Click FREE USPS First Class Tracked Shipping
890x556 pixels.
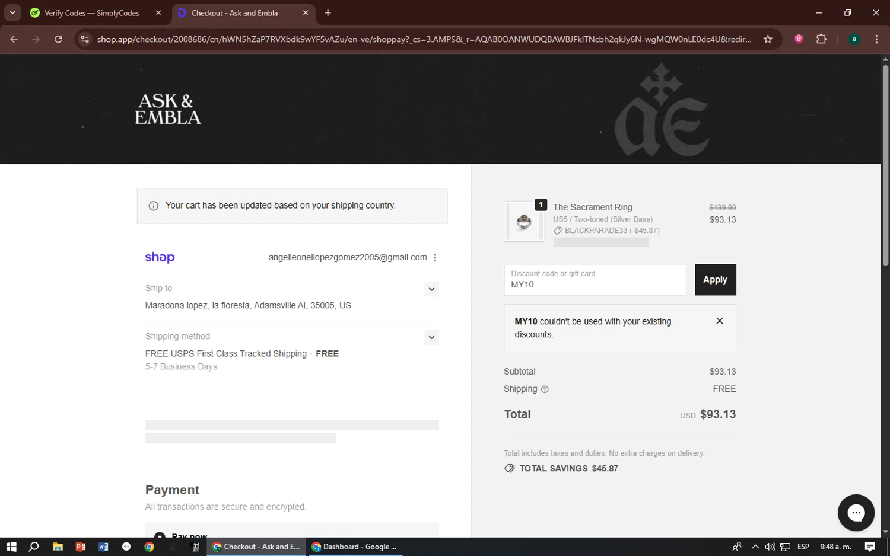click(226, 353)
